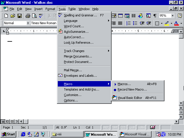The height and width of the screenshot is (138, 184).
Task: Open the Edit menu
Action: pyautogui.click(x=20, y=9)
